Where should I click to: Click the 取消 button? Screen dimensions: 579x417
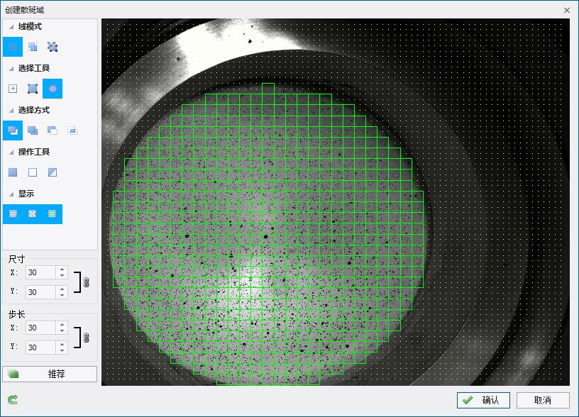coord(543,400)
